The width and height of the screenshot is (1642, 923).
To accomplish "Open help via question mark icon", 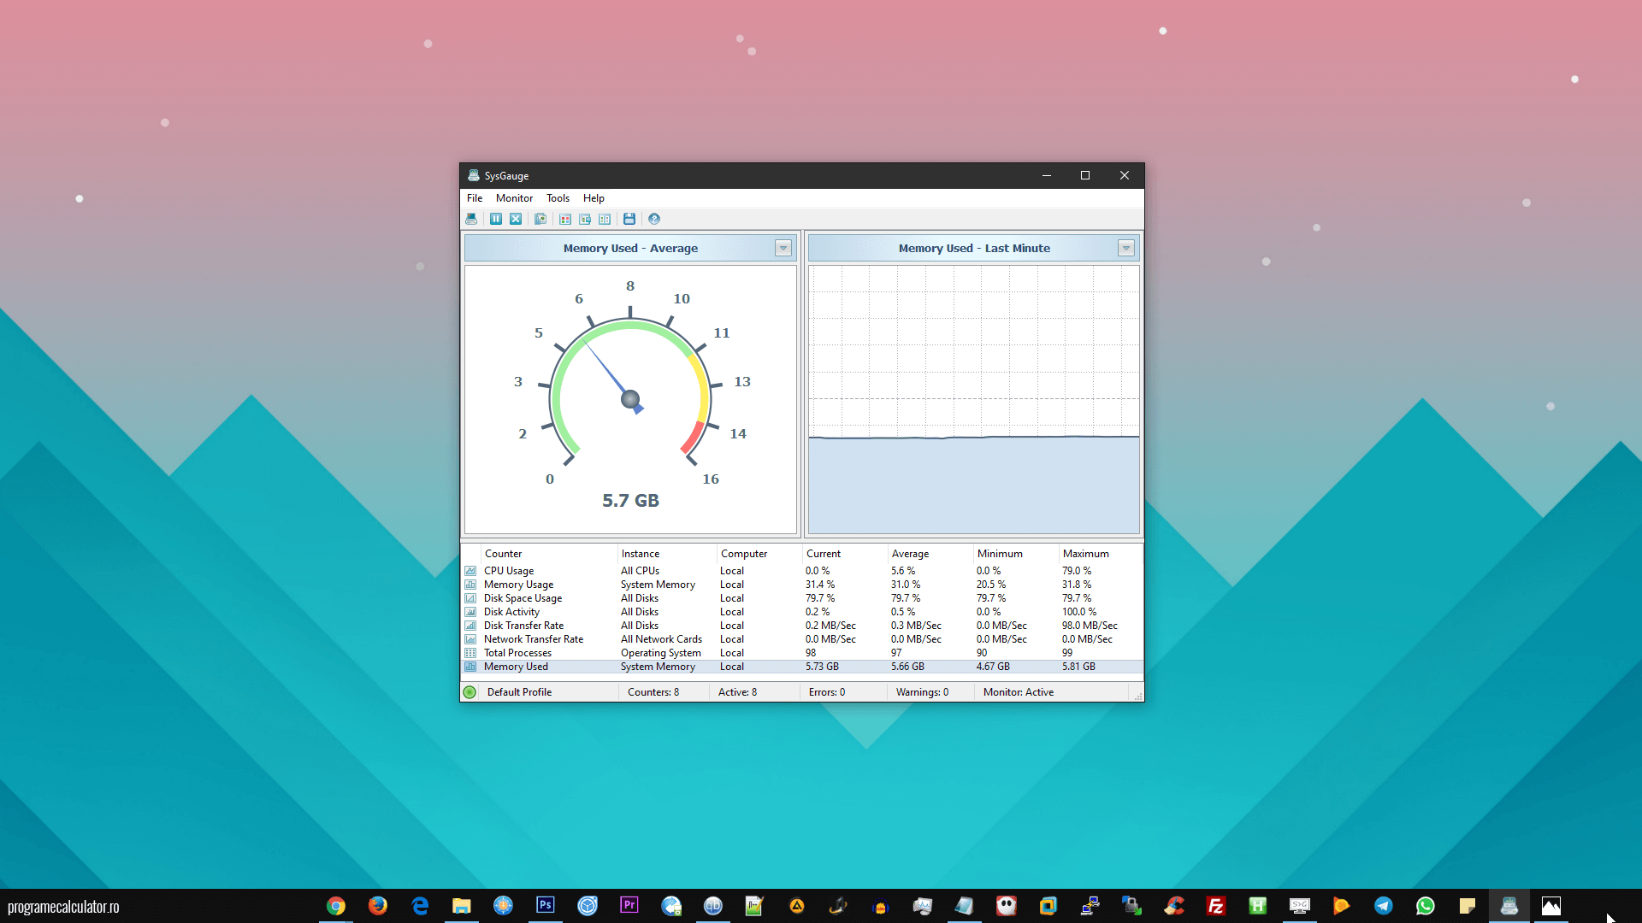I will tap(654, 219).
